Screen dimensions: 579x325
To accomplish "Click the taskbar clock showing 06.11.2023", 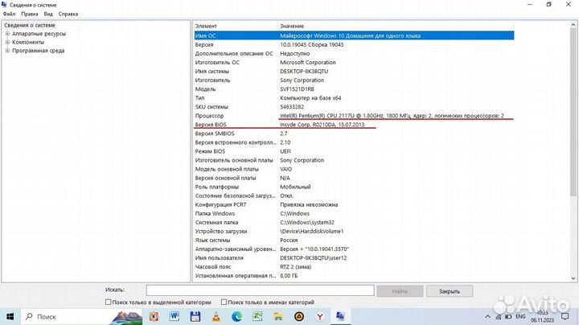I will point(543,316).
